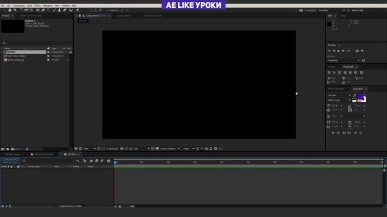Select the Brush tool
Screen dimensions: 387x217
pyautogui.click(x=54, y=10)
